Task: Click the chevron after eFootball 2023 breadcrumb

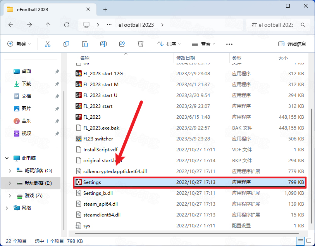Action: coord(162,25)
